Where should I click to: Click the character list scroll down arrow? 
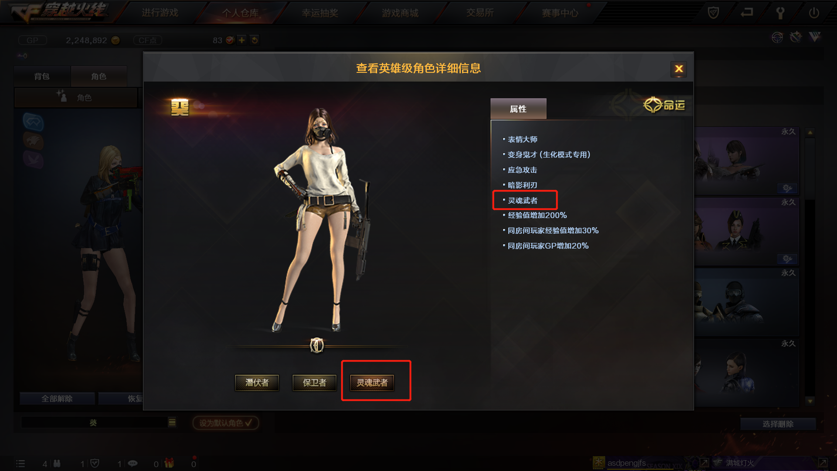click(810, 401)
